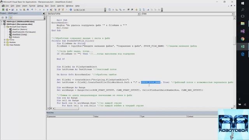The image size is (249, 140).
Task: Open the Tools menu
Action: (53, 6)
